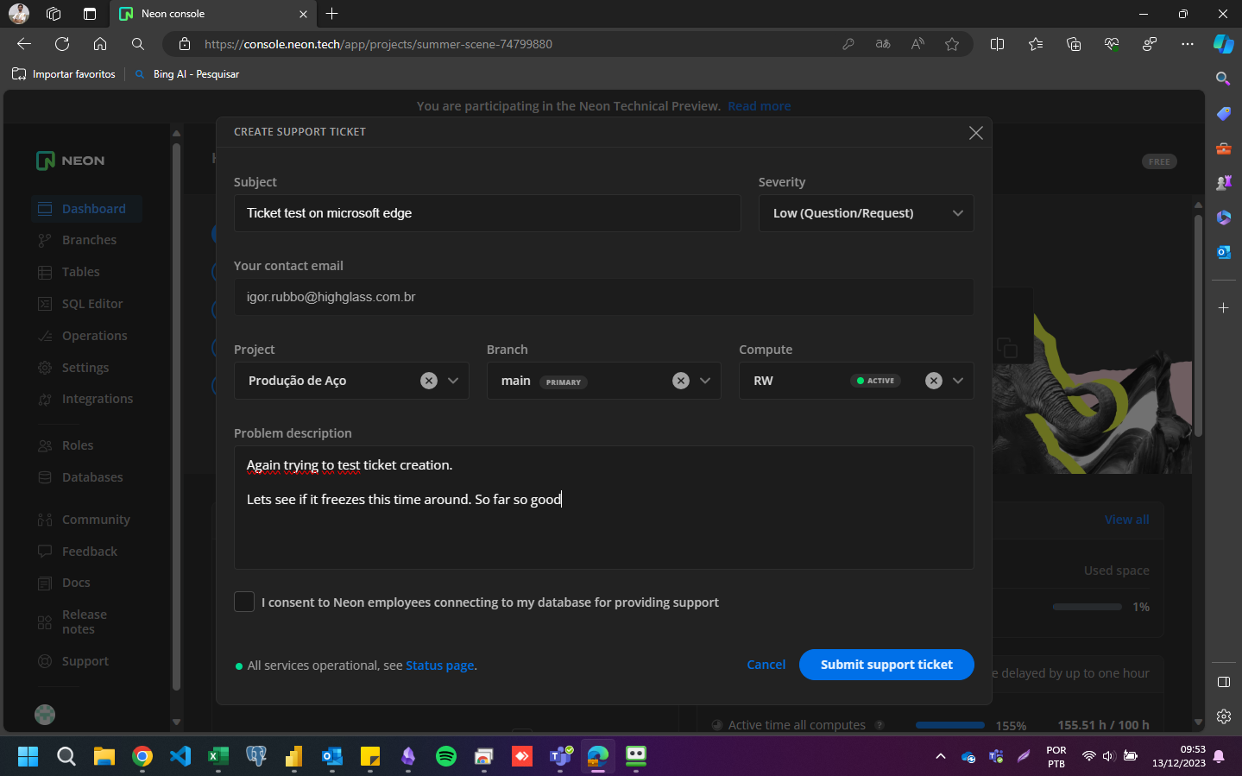
Task: Click Submit support ticket
Action: [886, 665]
